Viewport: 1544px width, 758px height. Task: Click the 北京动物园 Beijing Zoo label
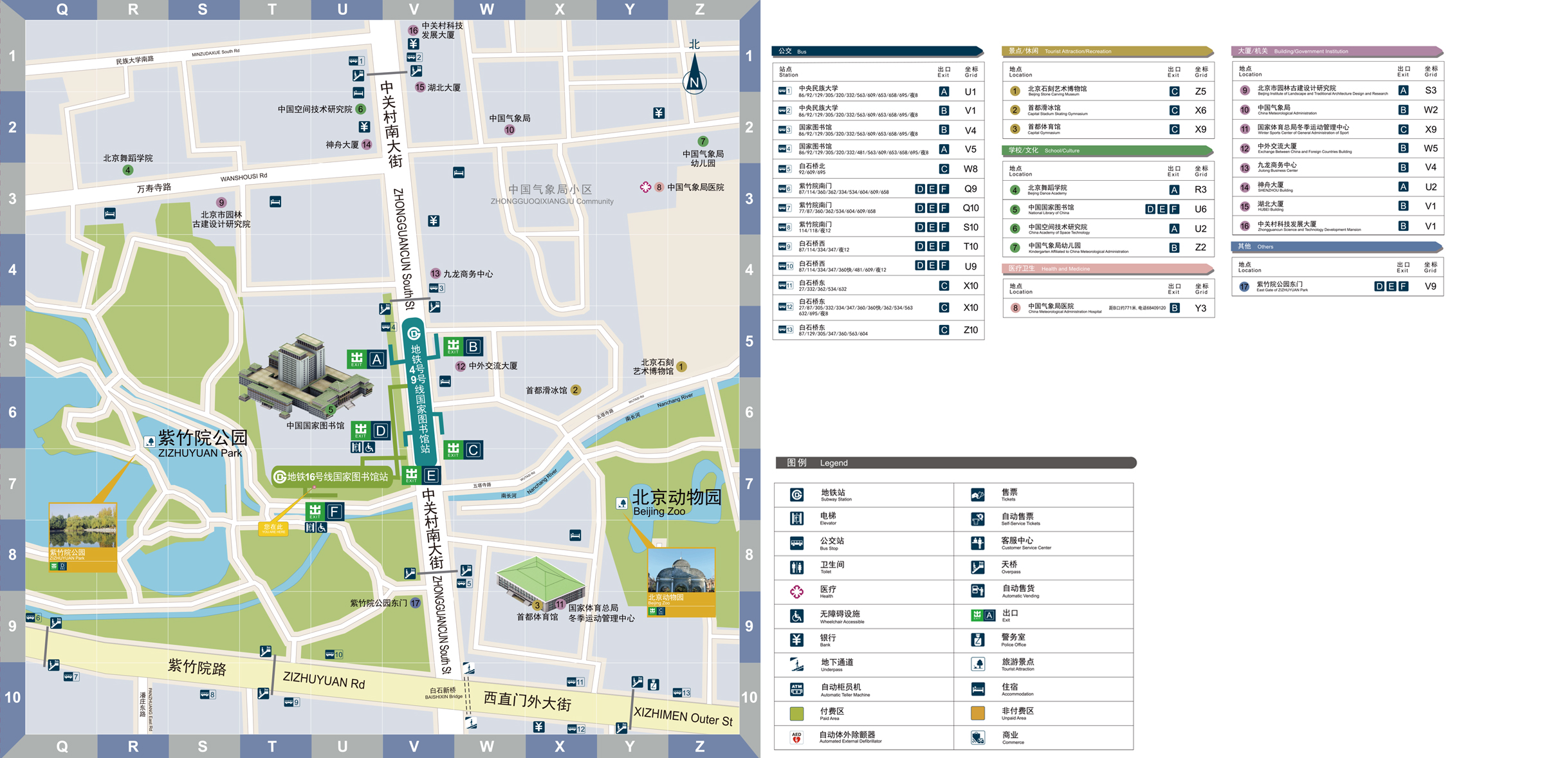pyautogui.click(x=676, y=503)
